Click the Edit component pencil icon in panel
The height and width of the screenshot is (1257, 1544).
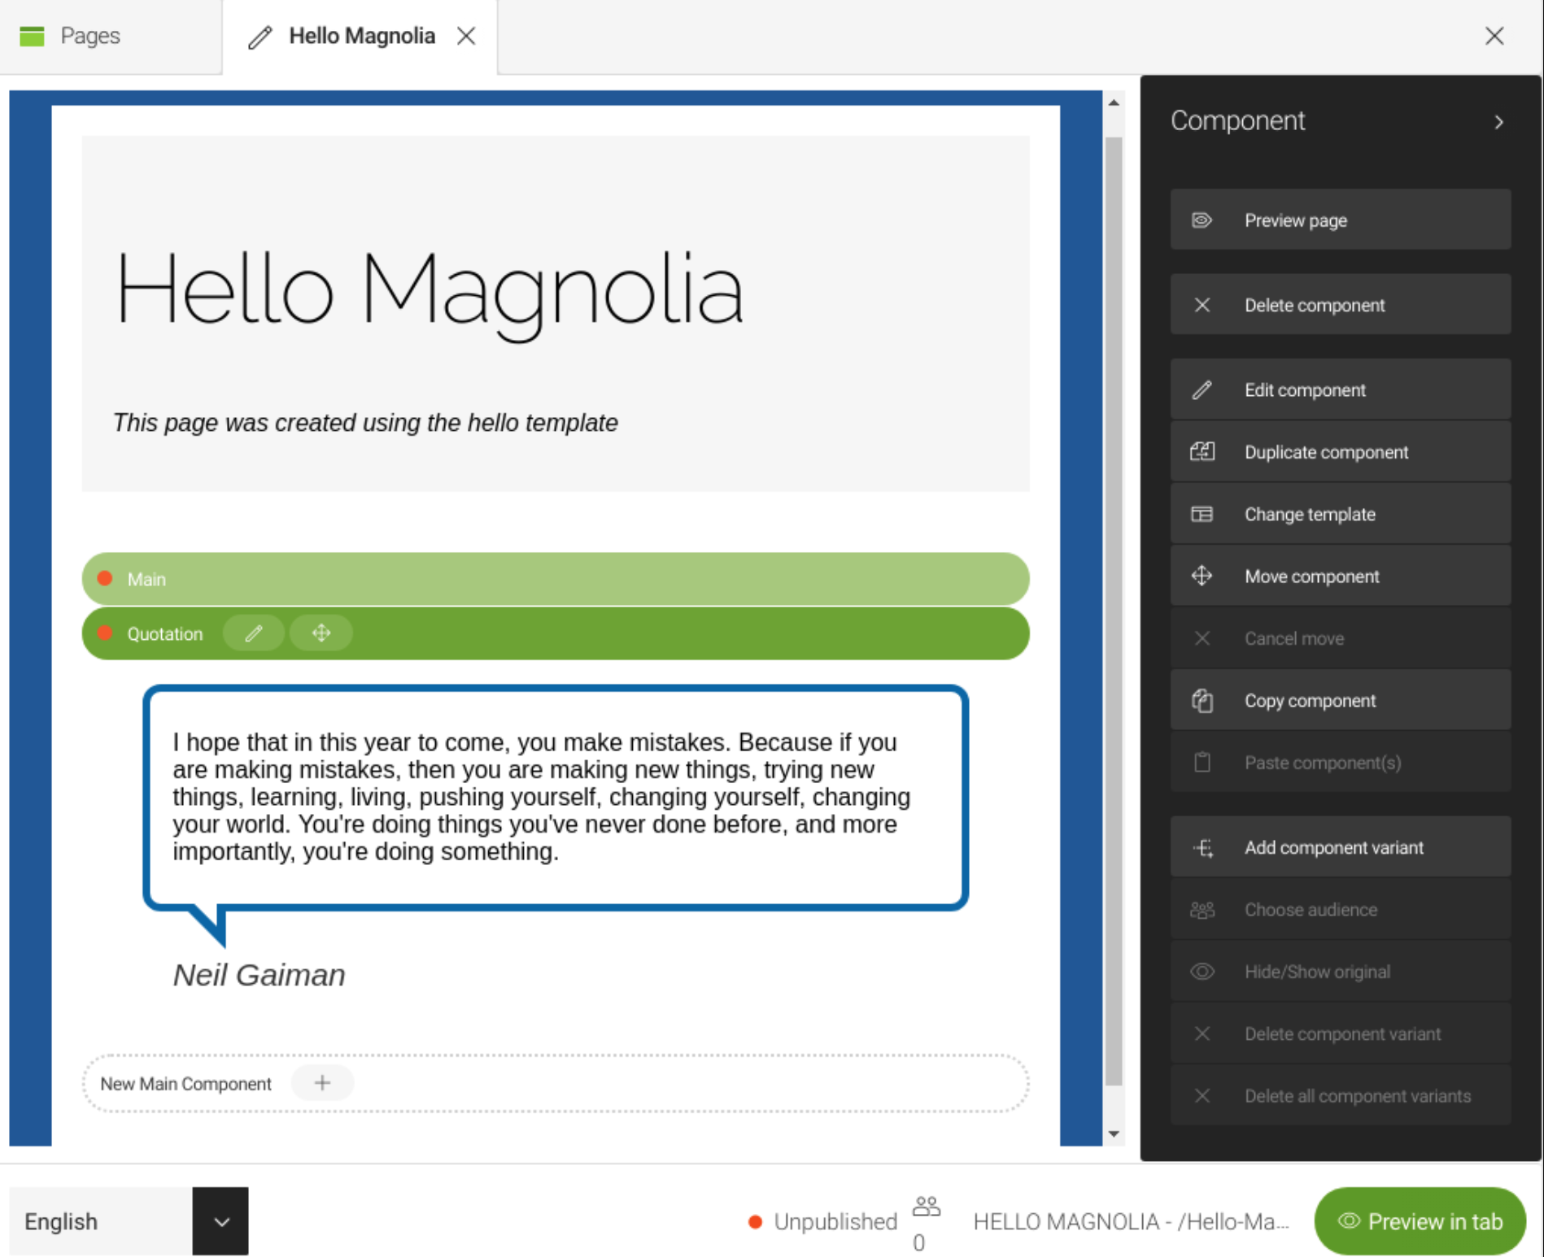tap(1202, 389)
